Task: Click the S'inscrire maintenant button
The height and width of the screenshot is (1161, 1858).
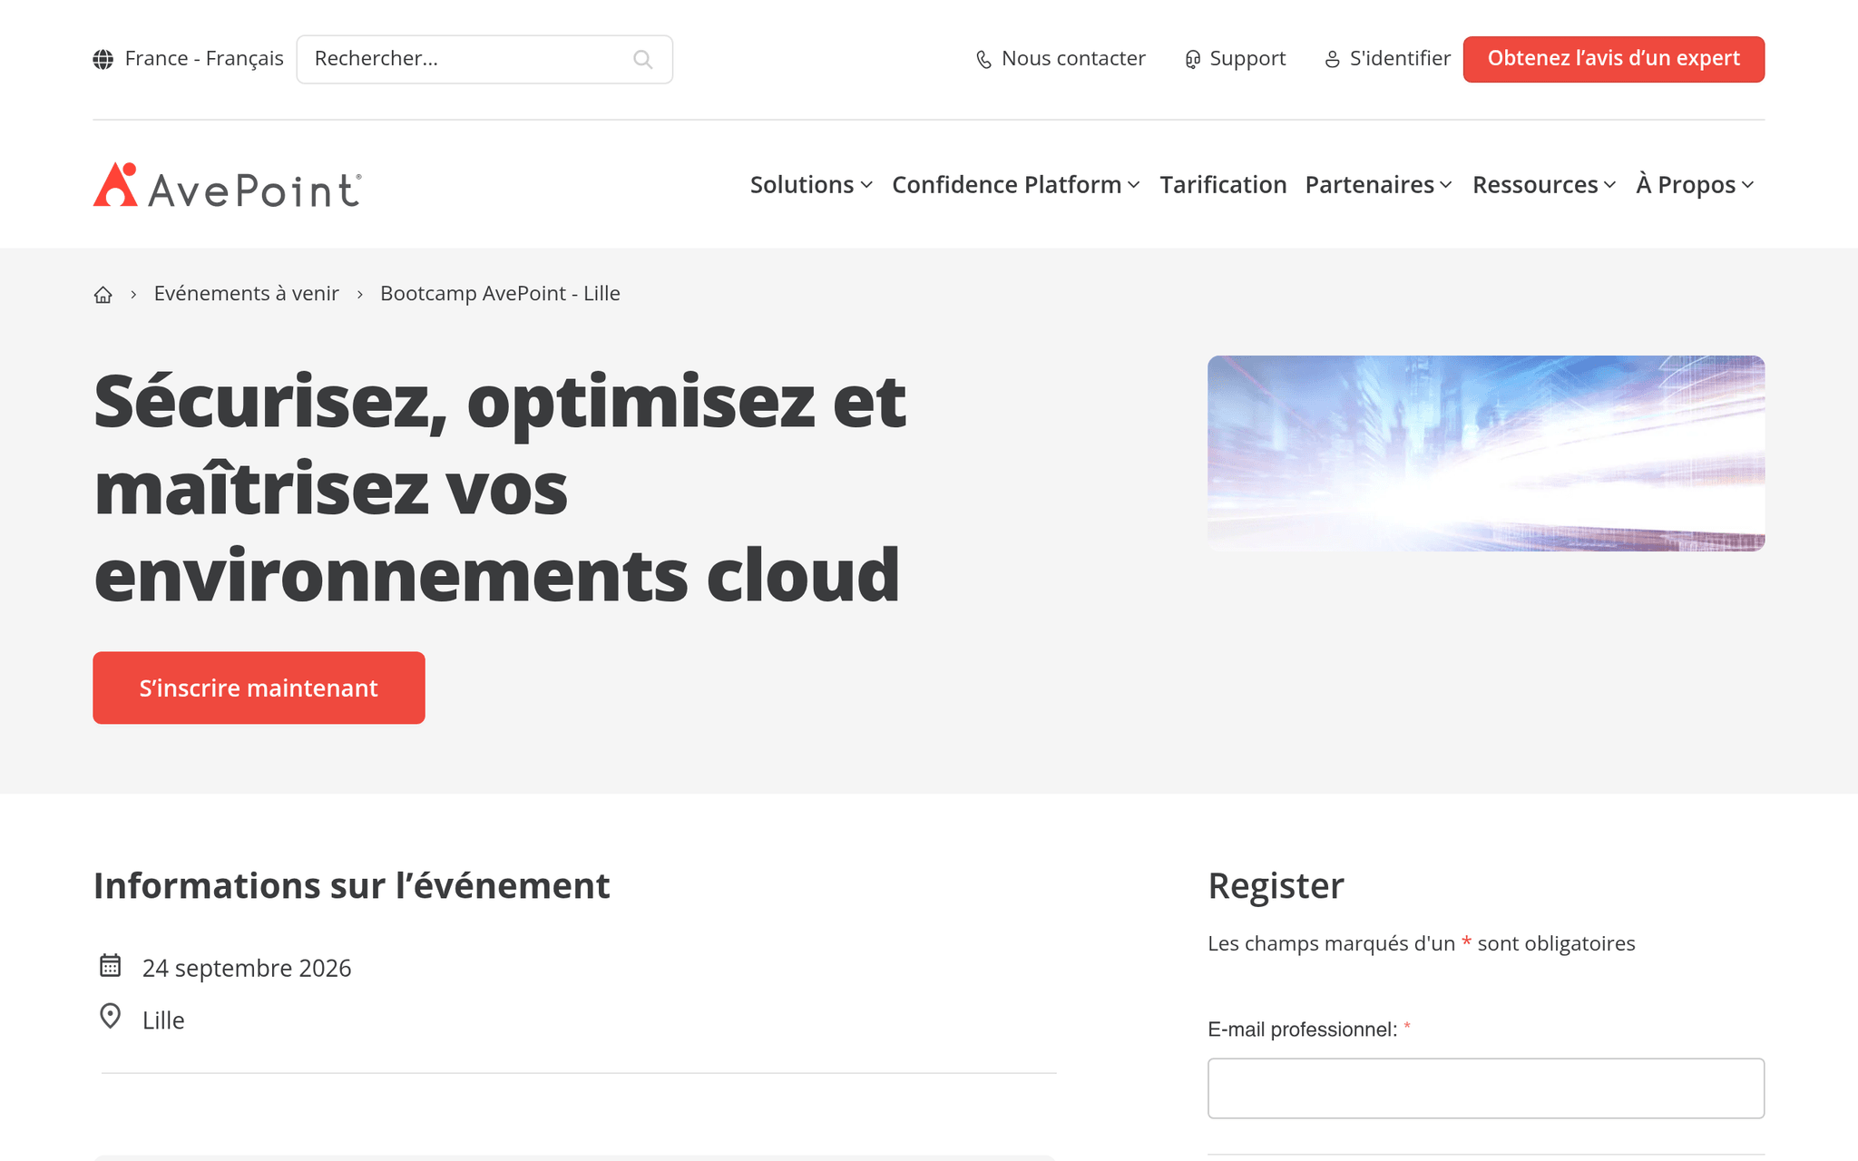Action: coord(259,688)
